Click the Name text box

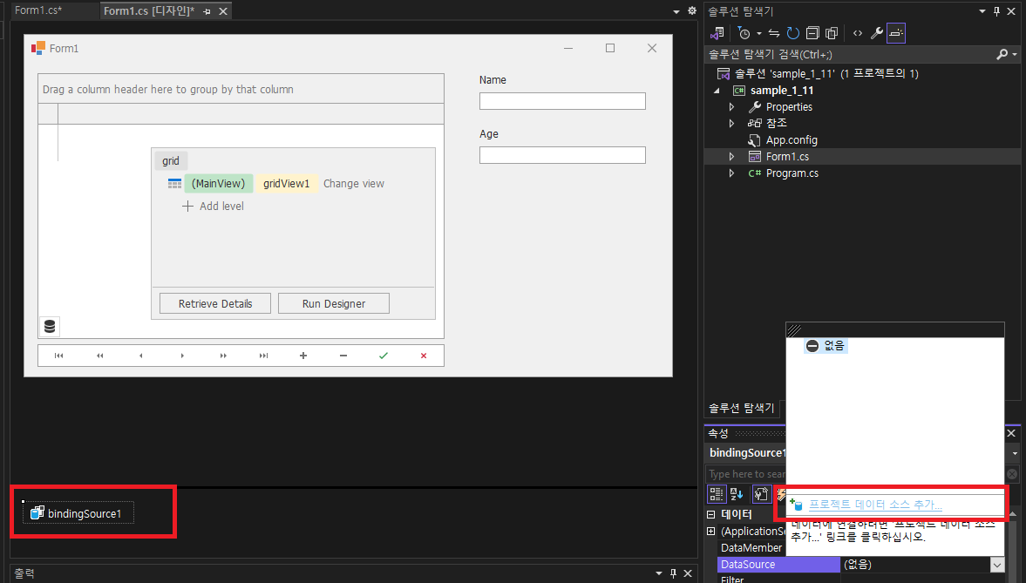(562, 101)
